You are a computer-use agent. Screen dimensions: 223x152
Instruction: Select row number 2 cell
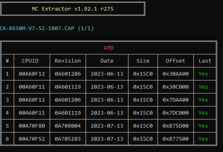pos(7,87)
